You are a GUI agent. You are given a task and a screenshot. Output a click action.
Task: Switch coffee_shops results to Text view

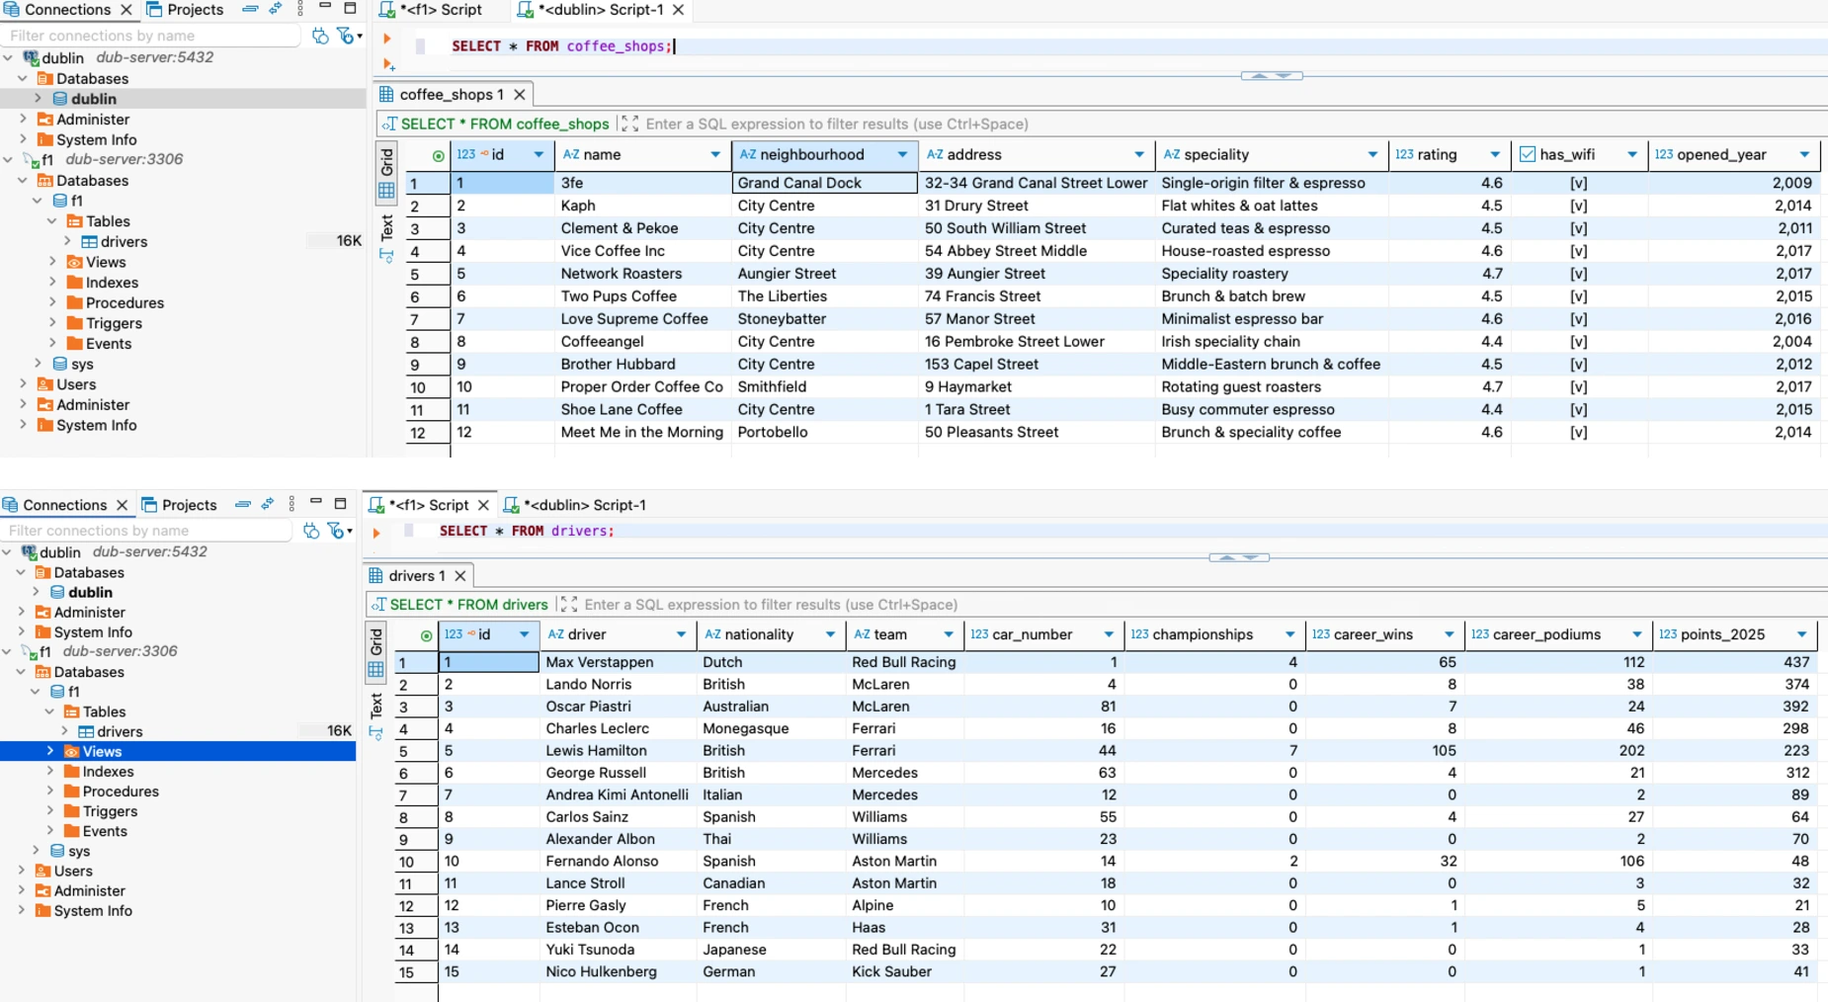tap(386, 237)
